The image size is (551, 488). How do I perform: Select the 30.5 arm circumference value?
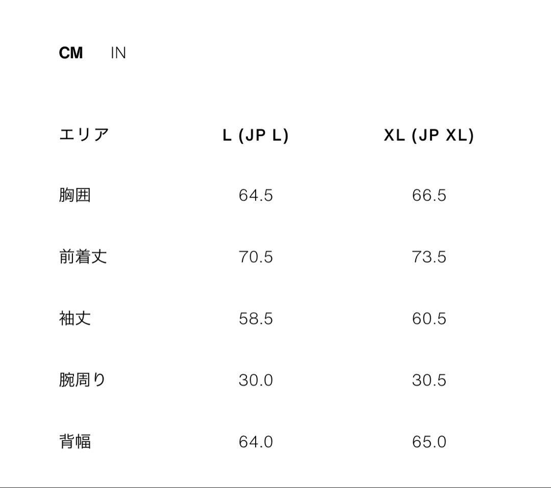[429, 380]
